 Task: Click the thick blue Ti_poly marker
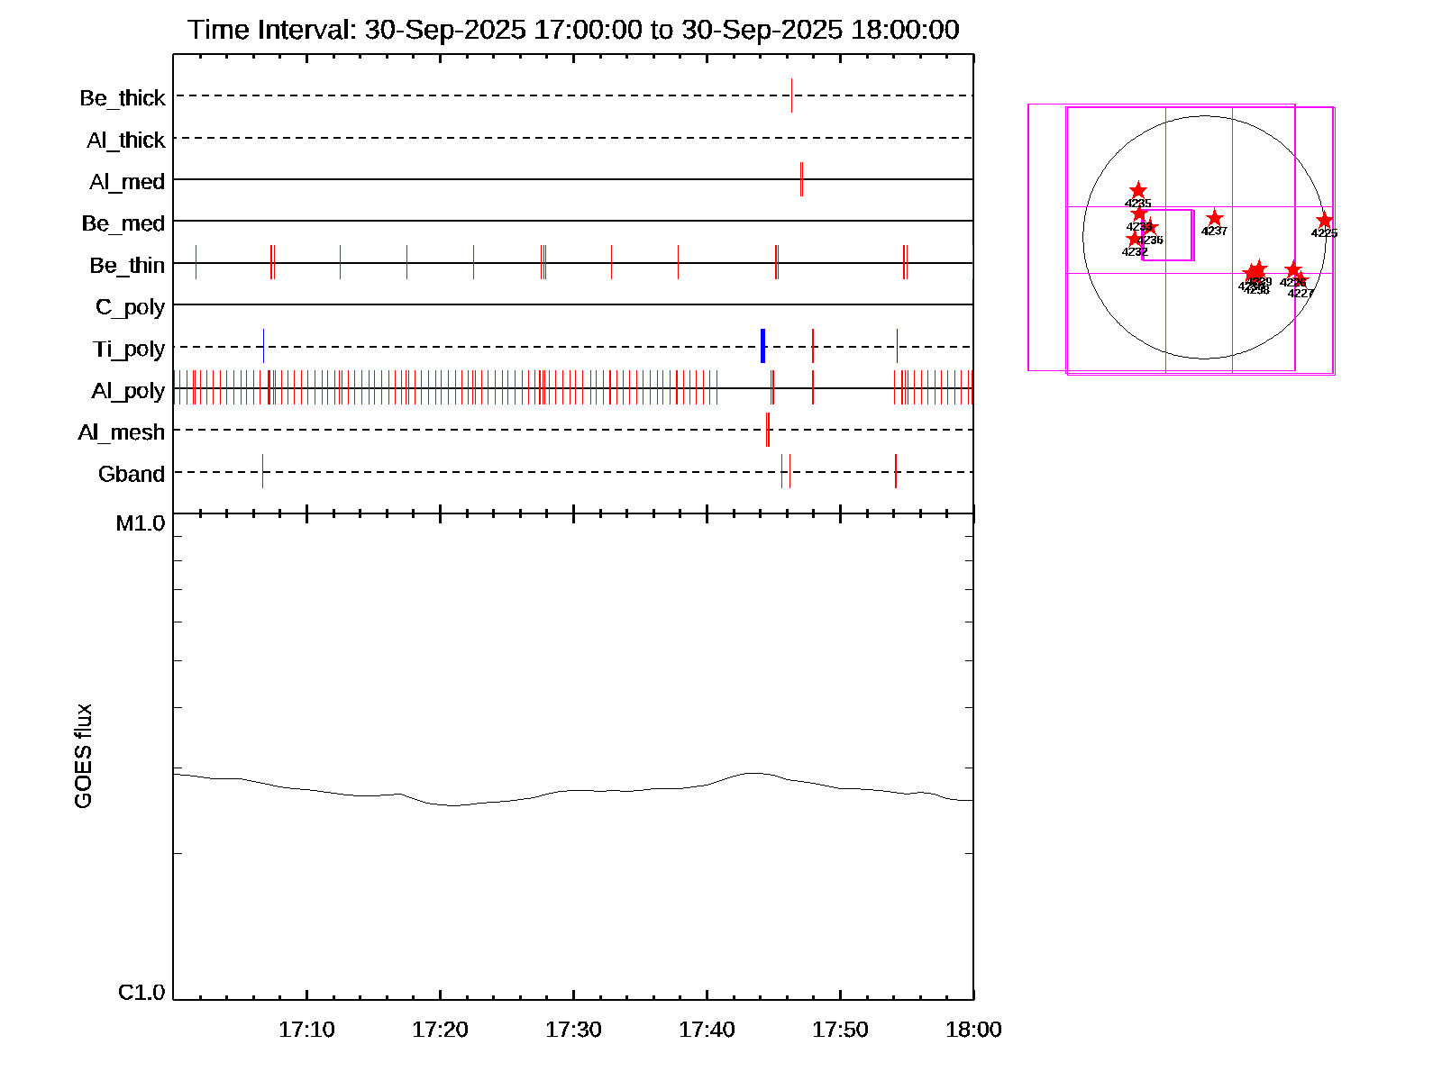coord(762,346)
